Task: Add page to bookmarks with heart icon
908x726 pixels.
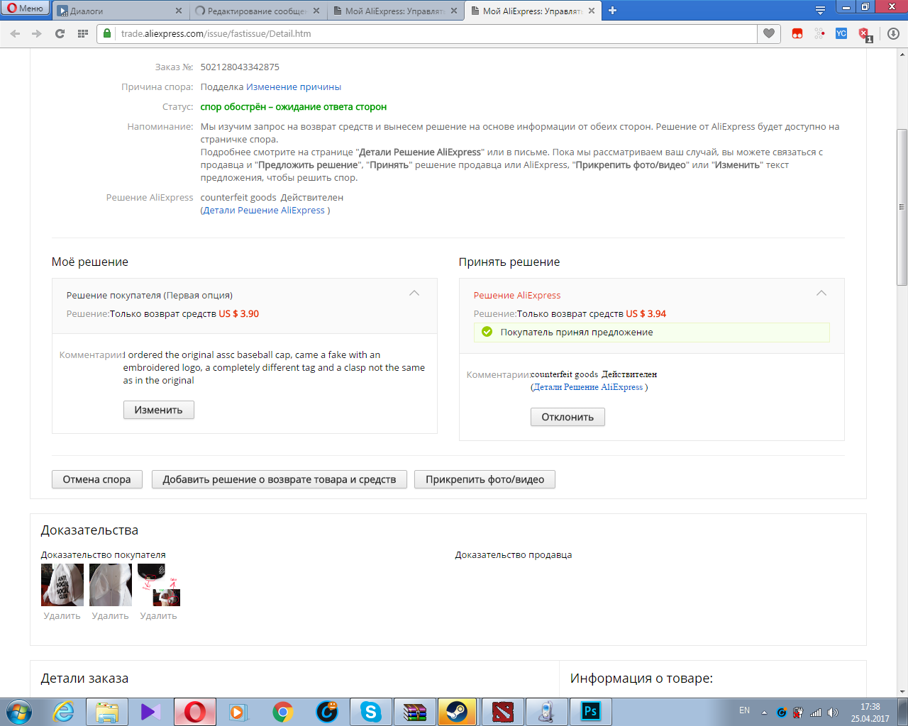Action: pos(769,33)
